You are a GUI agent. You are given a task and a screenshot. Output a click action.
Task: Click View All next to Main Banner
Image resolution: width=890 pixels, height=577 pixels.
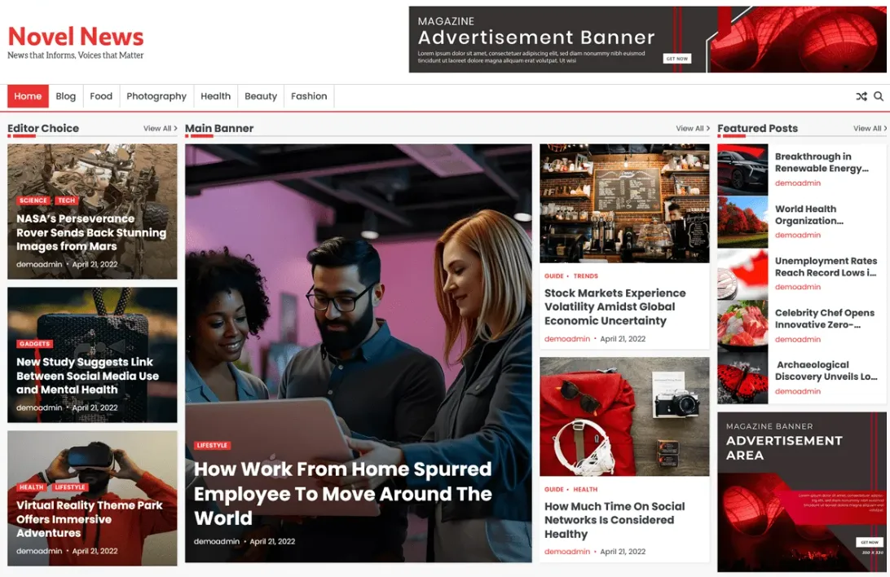(x=693, y=129)
